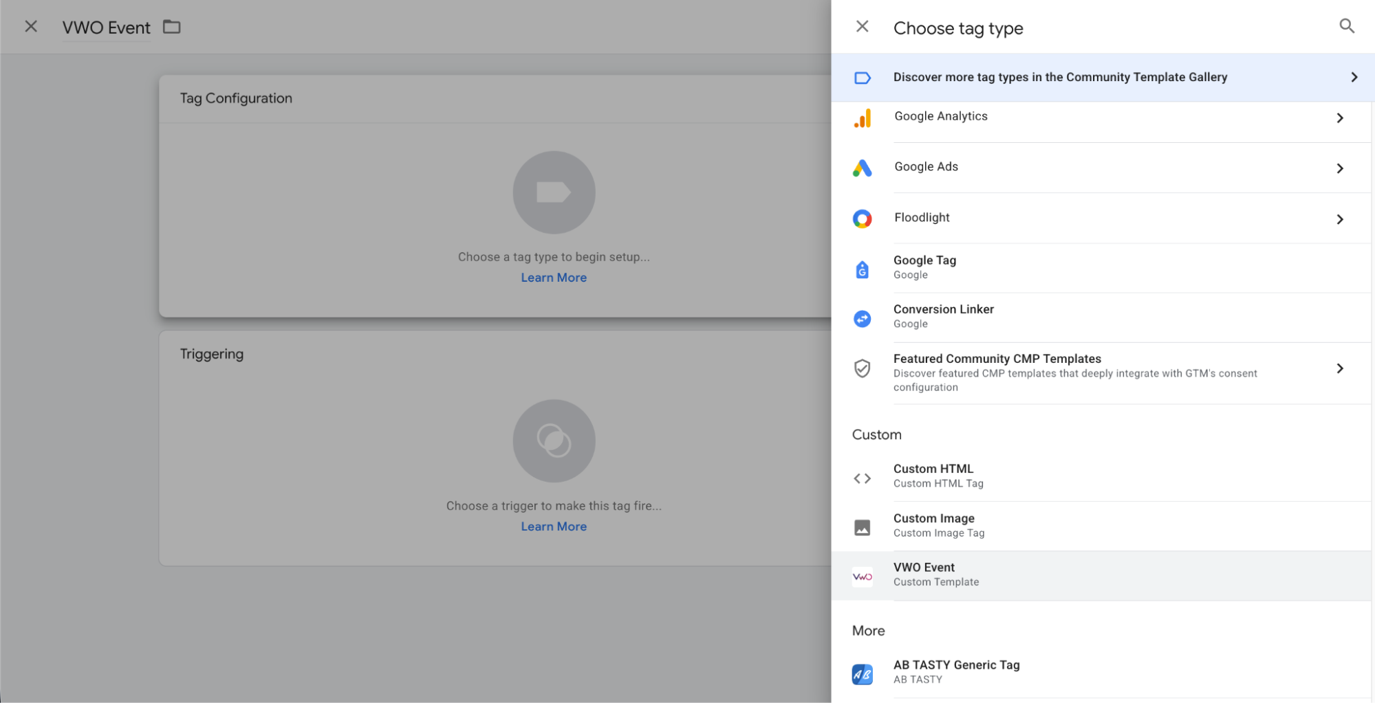The width and height of the screenshot is (1375, 703).
Task: Click Discover more tag types text
Action: (x=1060, y=77)
